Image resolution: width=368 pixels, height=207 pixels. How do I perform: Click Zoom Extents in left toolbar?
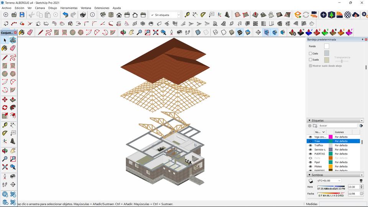tap(5, 167)
